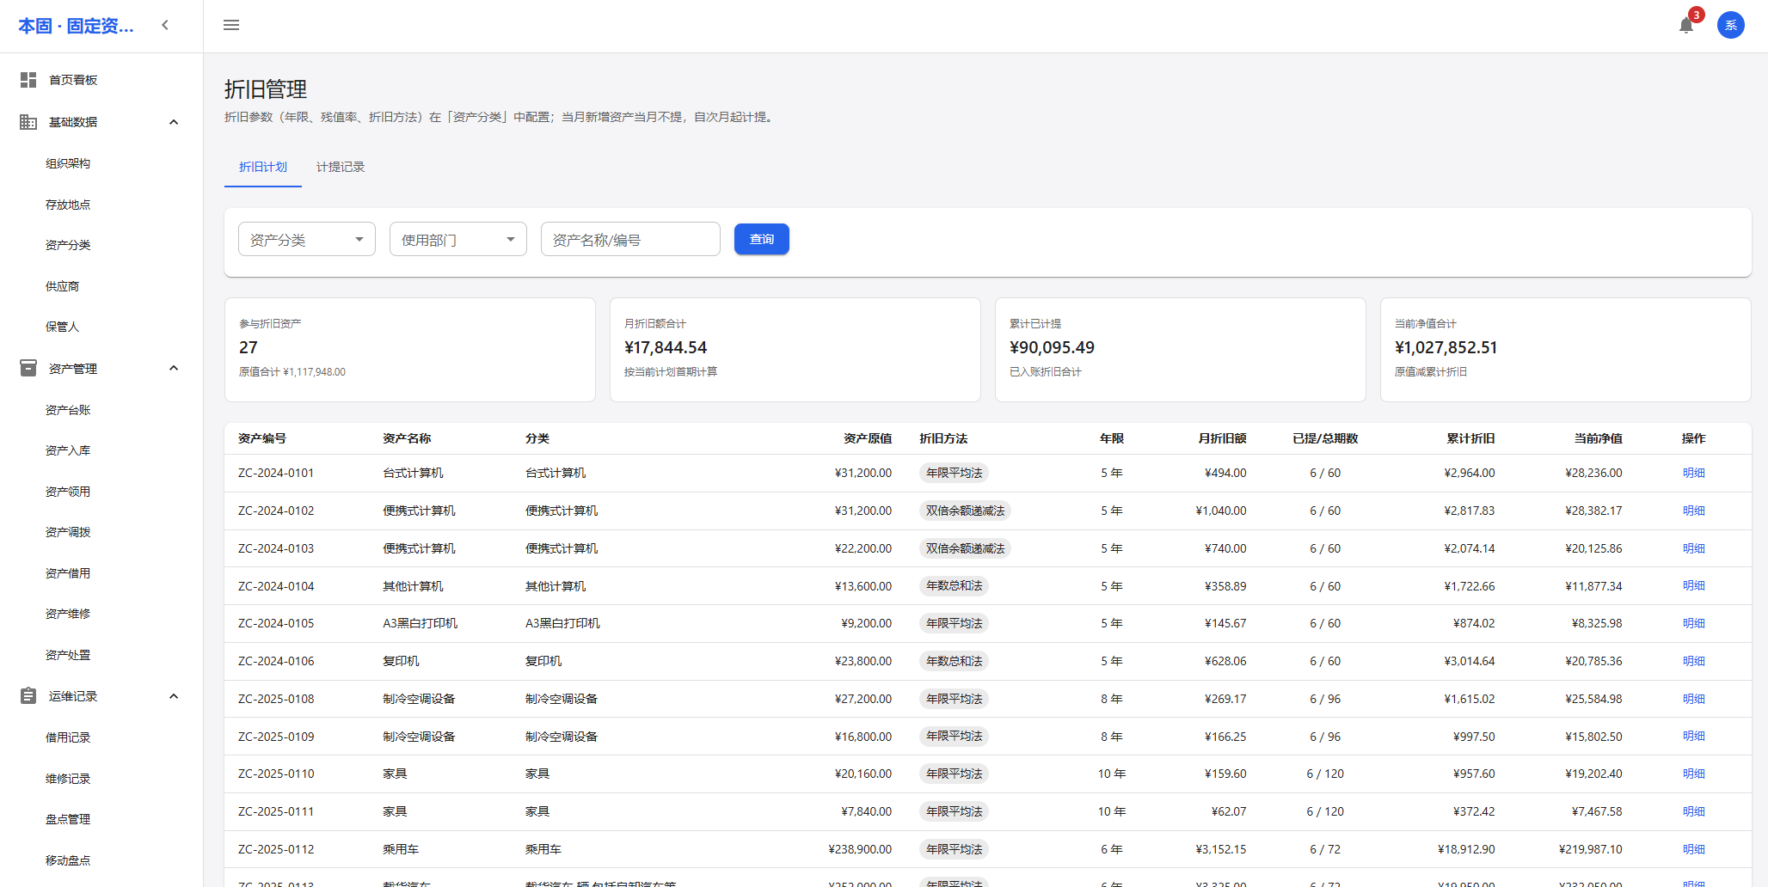
Task: Open 维修记录 in the sidebar
Action: point(68,779)
